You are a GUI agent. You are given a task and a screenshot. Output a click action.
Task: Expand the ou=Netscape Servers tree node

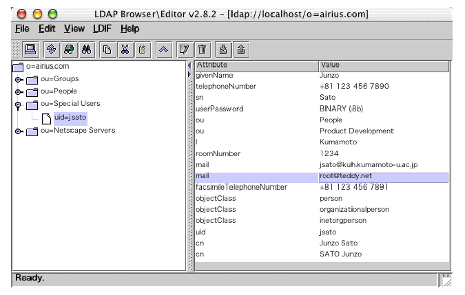pos(19,131)
